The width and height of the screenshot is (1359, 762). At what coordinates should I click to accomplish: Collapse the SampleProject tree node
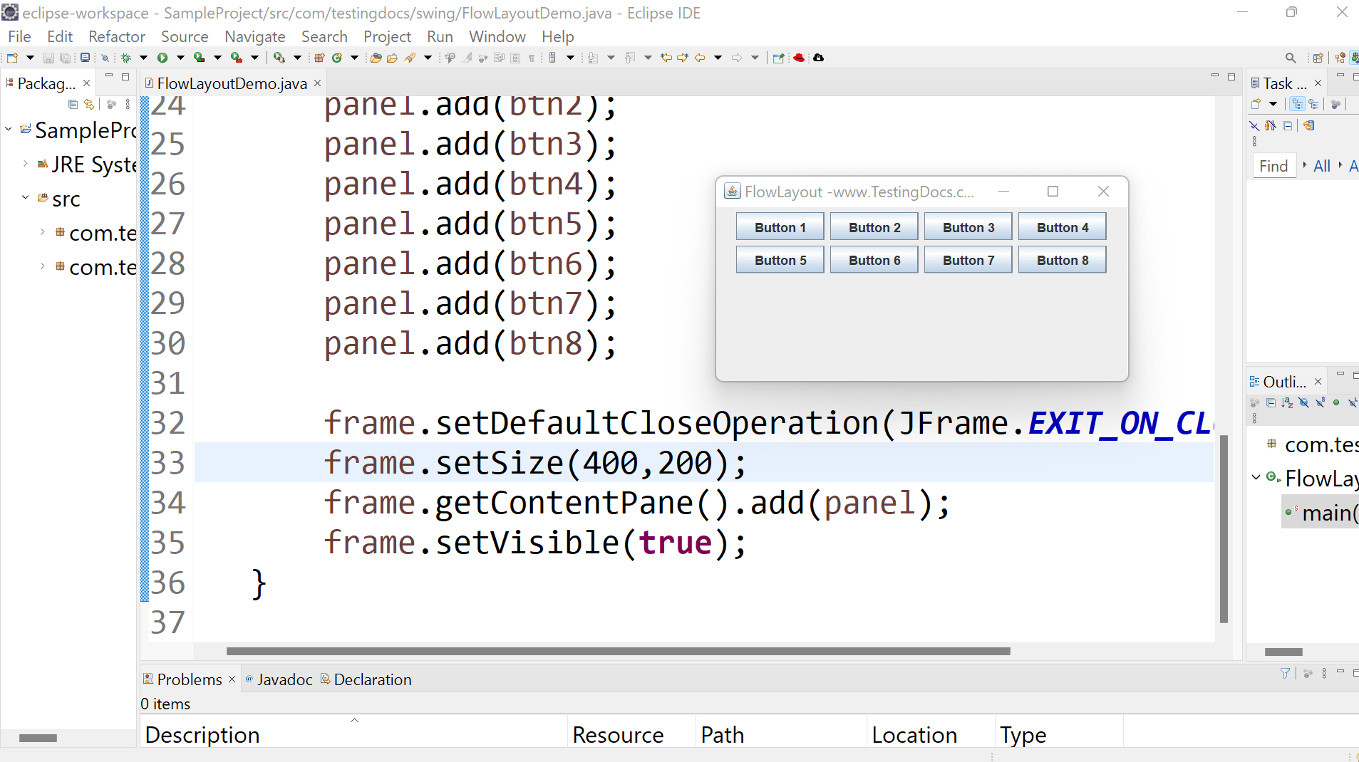8,130
